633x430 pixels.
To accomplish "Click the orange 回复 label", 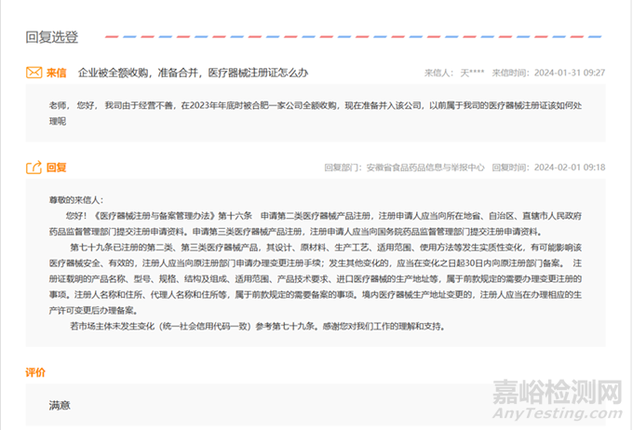I will (57, 168).
